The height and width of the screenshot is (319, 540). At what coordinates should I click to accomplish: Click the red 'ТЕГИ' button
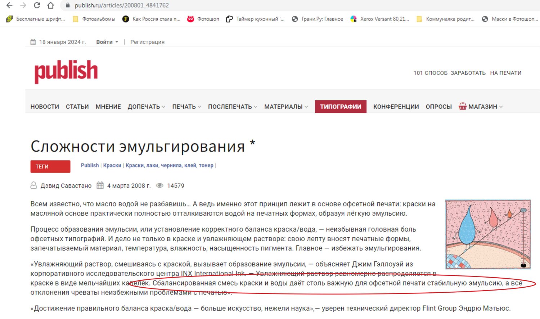(50, 166)
